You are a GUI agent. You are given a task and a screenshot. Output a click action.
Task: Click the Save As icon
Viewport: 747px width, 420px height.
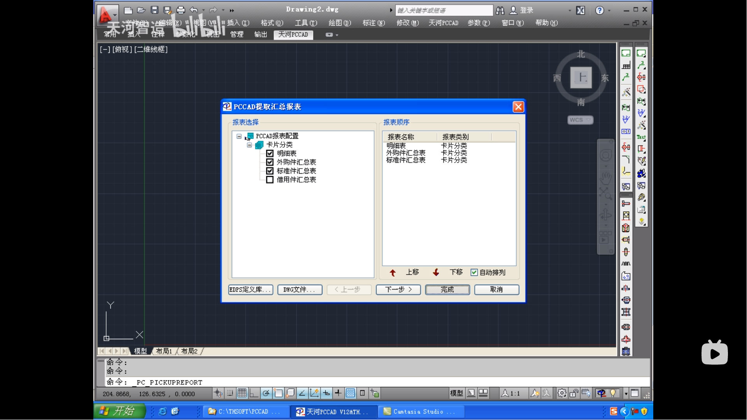tap(168, 10)
